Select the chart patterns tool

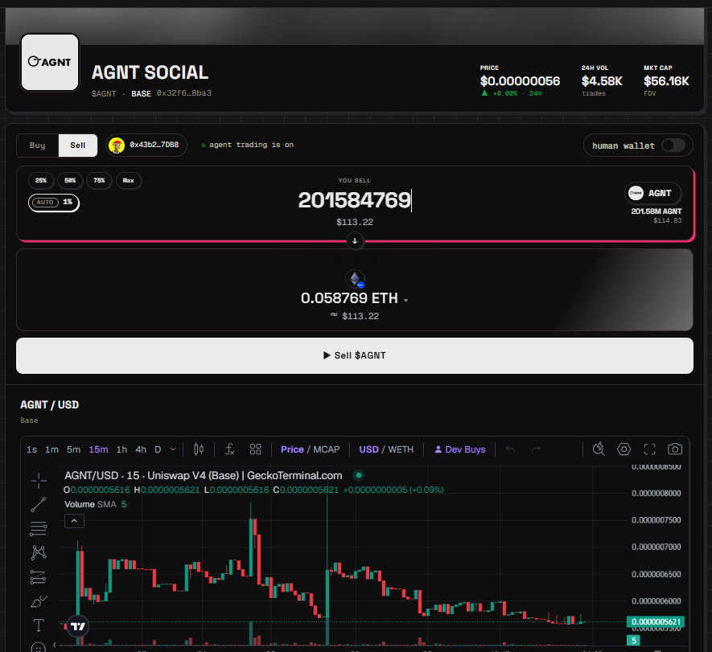click(39, 552)
